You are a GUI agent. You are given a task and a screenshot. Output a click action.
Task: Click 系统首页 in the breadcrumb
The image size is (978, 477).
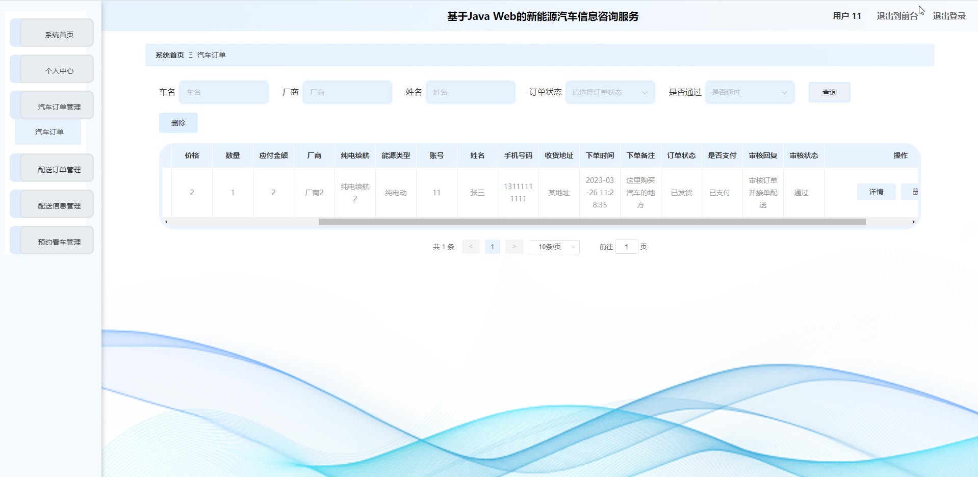pyautogui.click(x=170, y=55)
